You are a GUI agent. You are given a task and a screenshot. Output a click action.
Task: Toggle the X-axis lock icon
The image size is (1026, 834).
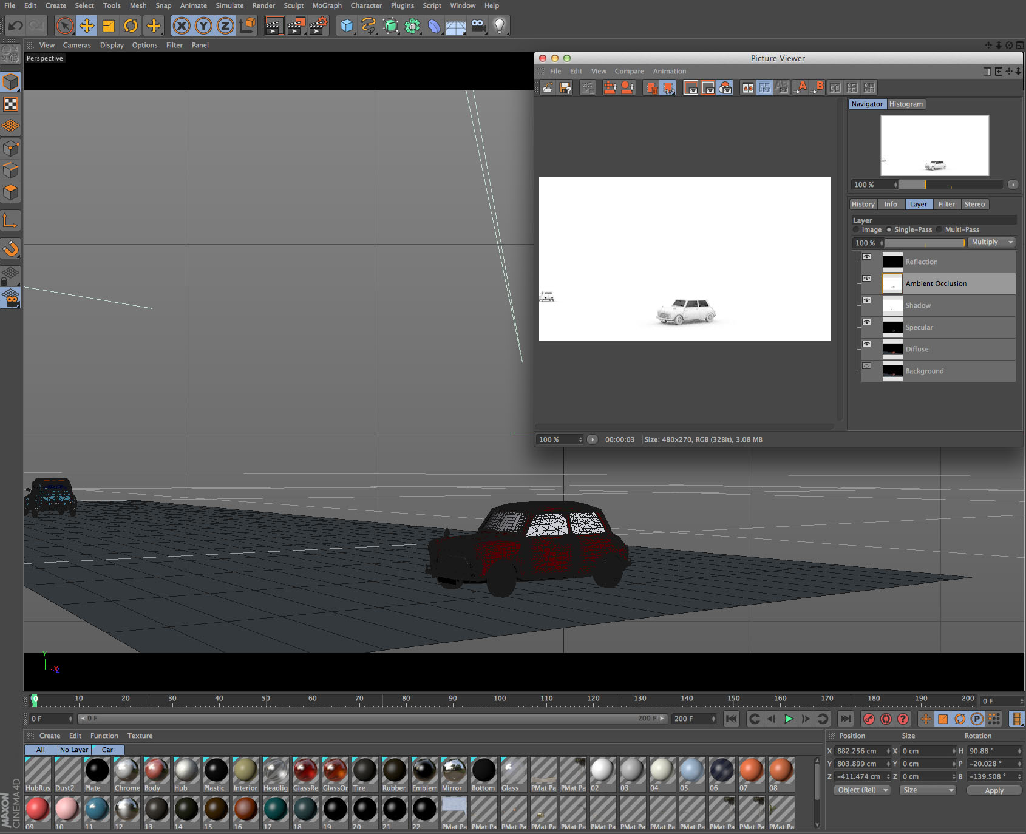pyautogui.click(x=181, y=25)
